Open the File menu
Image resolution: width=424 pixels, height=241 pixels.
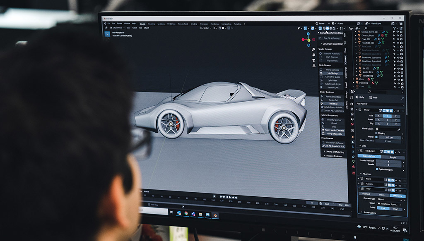coord(109,24)
